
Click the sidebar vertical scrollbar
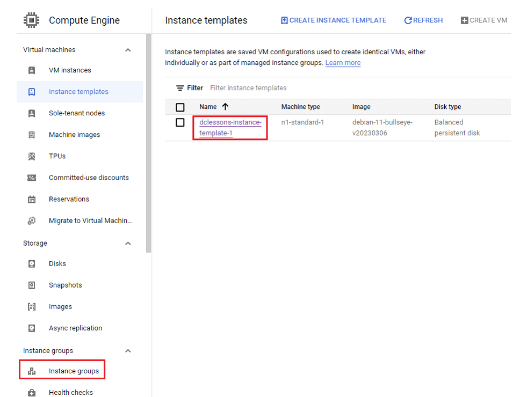tap(149, 143)
